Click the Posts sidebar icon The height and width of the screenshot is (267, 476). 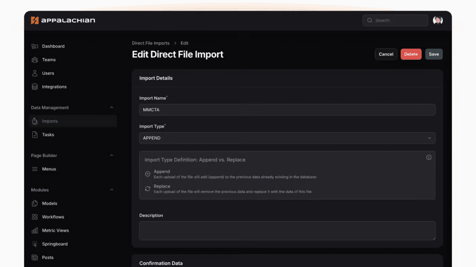[34, 257]
